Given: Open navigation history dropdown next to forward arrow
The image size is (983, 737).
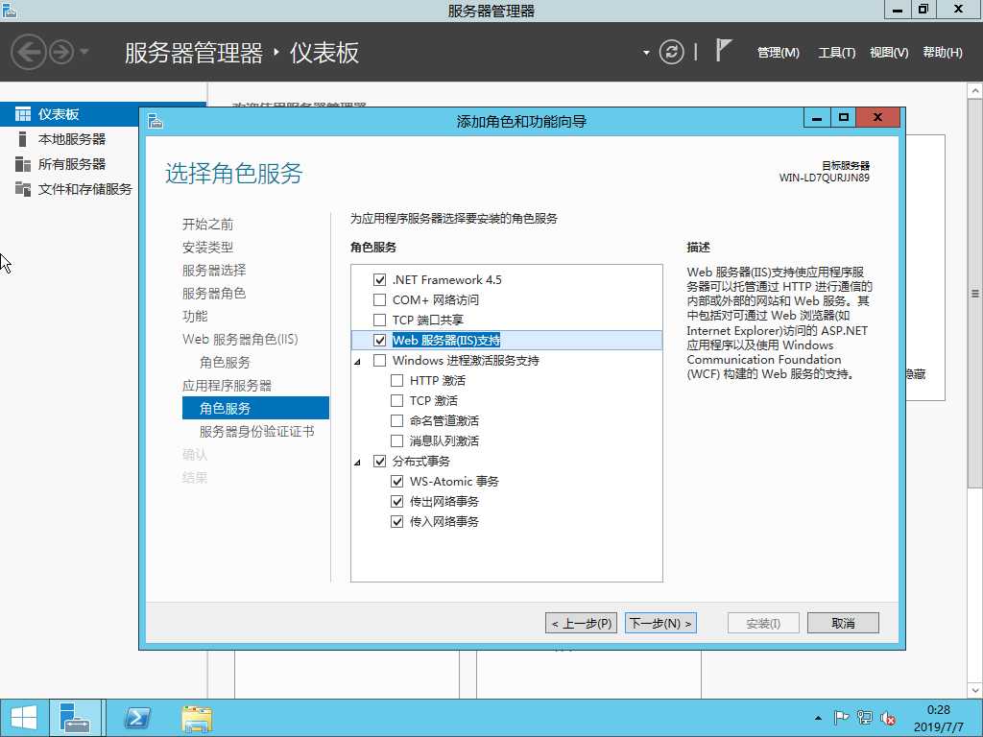Looking at the screenshot, I should 84,52.
